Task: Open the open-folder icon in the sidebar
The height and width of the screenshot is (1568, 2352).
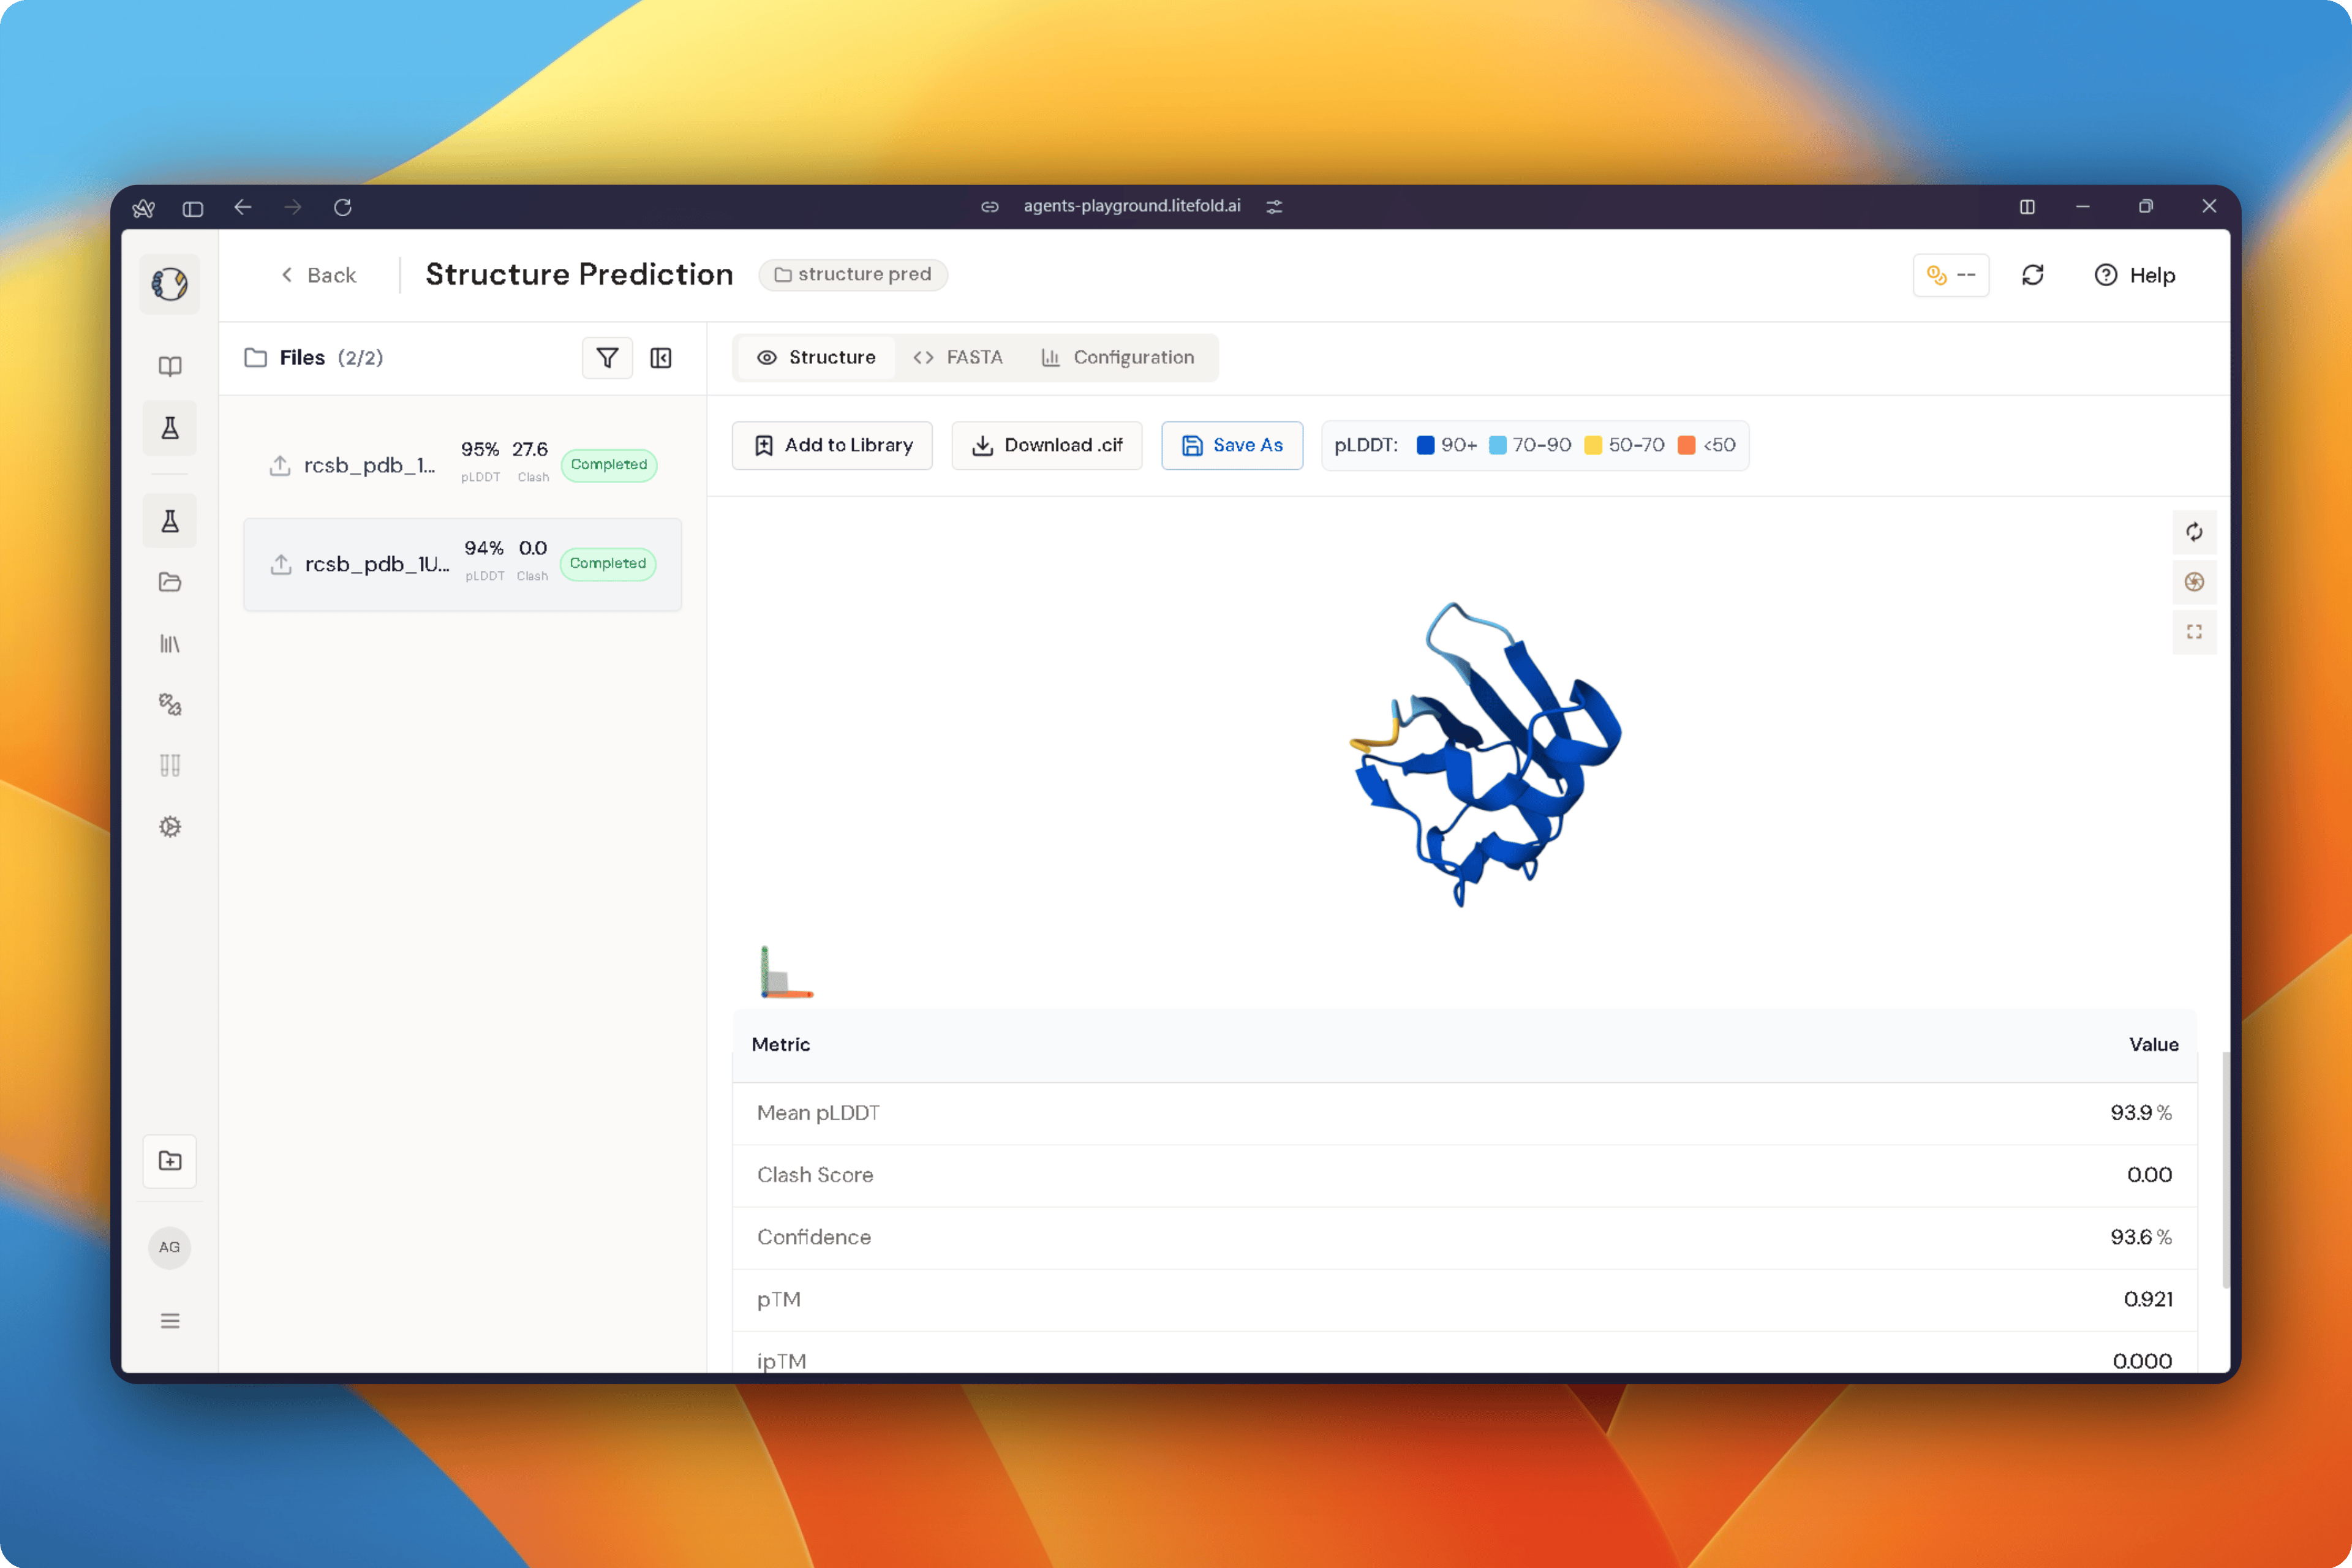Action: click(x=170, y=582)
